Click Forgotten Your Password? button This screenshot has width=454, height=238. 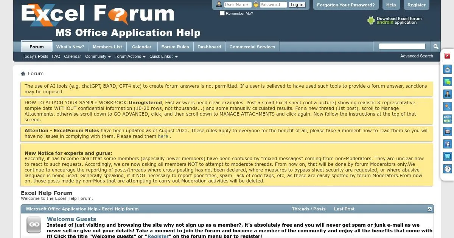pos(346,5)
